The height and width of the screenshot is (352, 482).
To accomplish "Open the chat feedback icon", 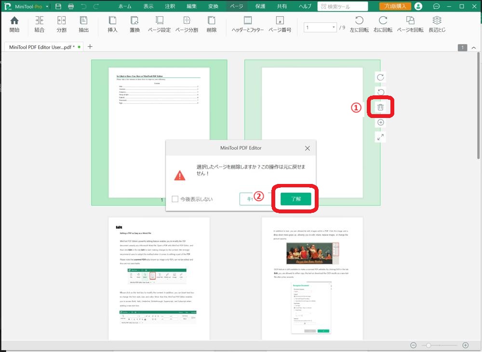I will tap(436, 6).
